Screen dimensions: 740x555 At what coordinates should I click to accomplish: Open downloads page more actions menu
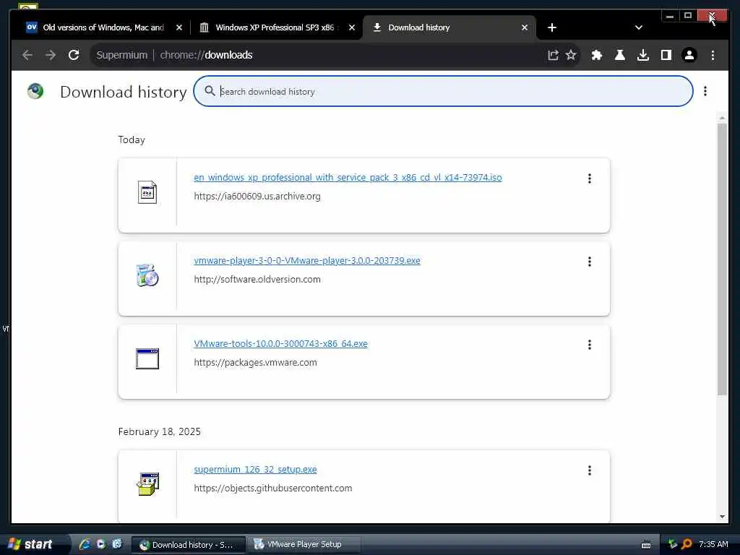705,91
